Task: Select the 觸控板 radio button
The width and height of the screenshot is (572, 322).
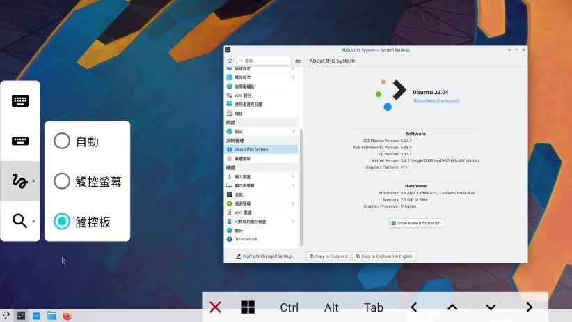Action: (62, 222)
